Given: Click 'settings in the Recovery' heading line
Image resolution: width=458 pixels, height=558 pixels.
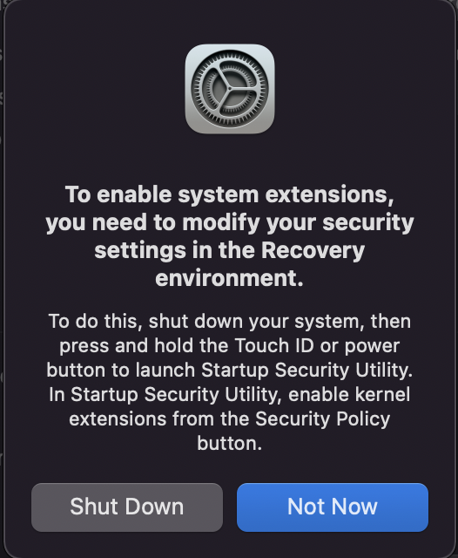Looking at the screenshot, I should click(x=230, y=250).
